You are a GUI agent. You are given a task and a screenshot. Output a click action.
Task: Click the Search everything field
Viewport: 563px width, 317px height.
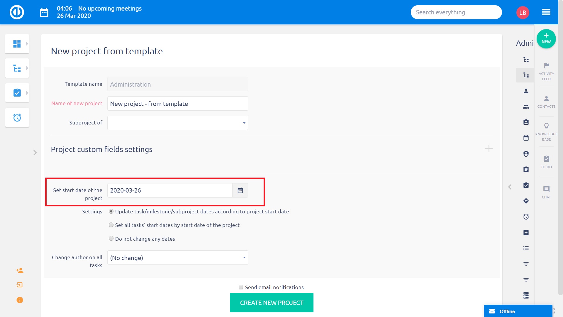(x=456, y=12)
